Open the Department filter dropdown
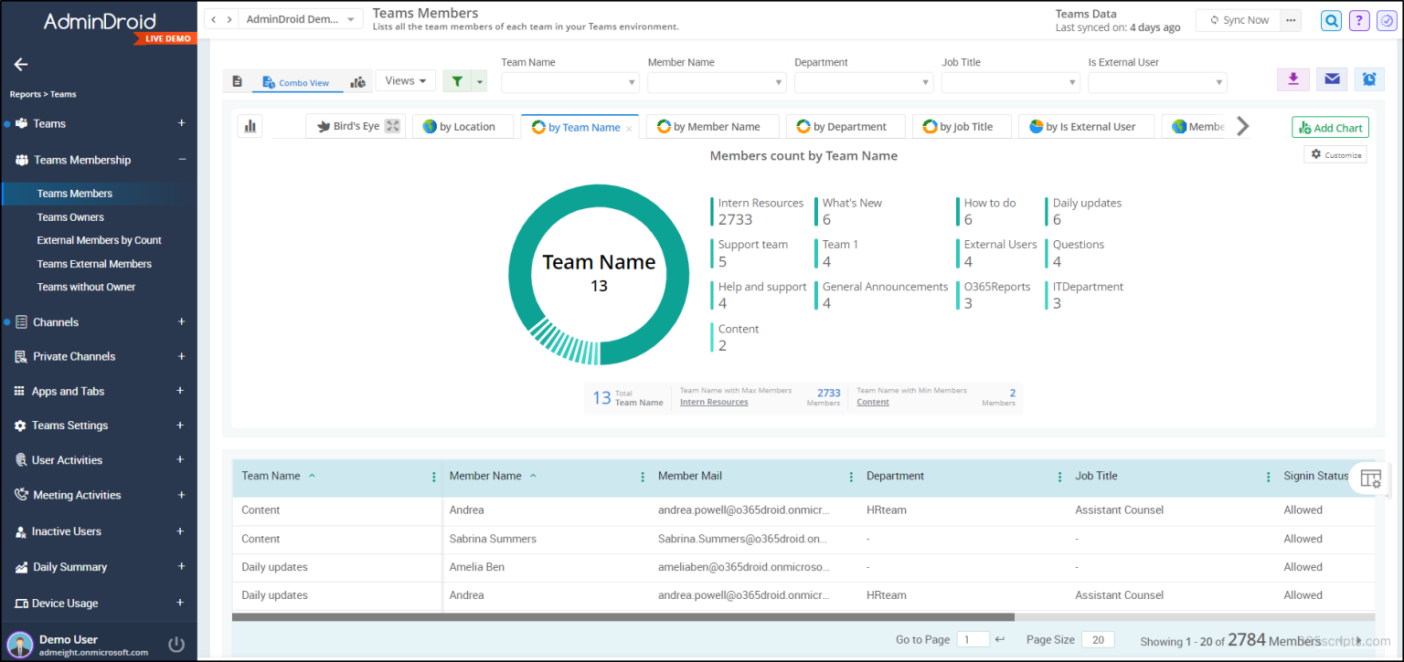Screen dimensions: 1404x662 863,82
